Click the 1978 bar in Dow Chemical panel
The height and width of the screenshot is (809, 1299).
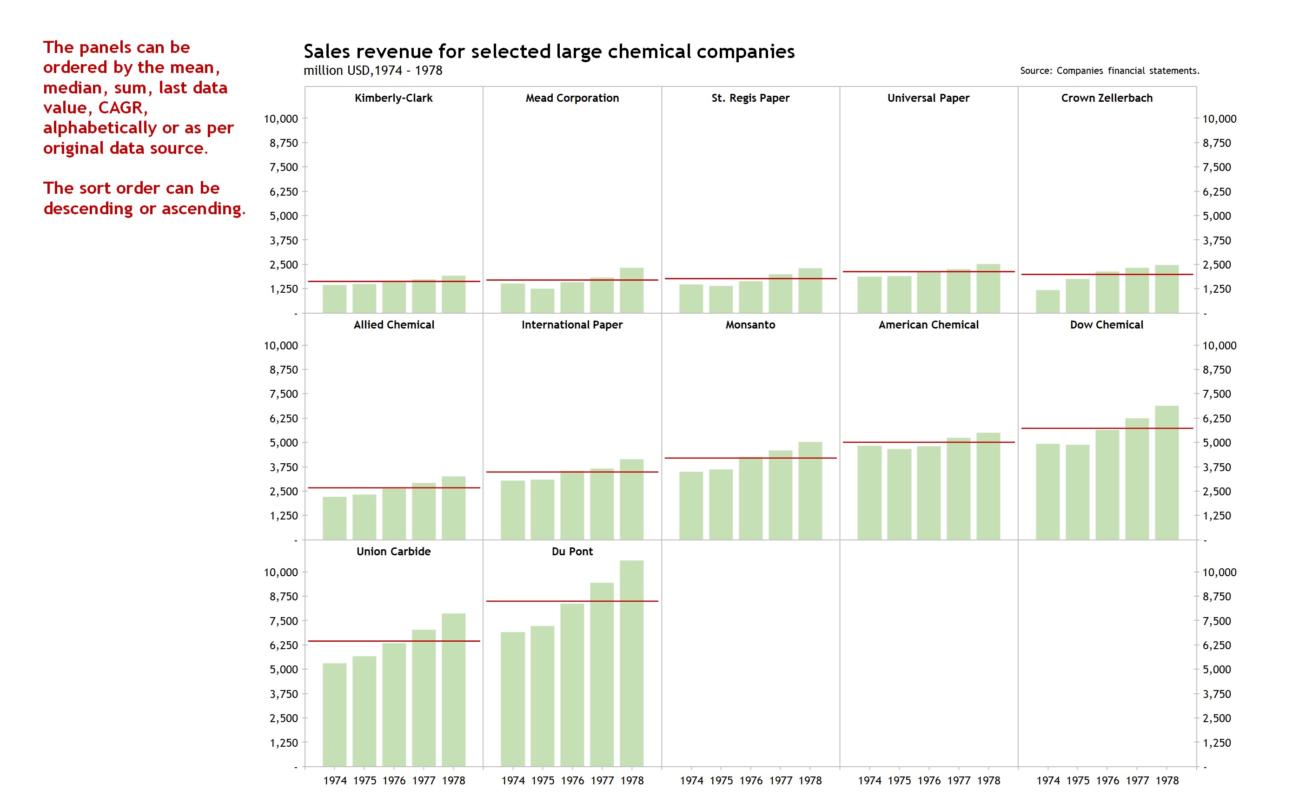(1167, 473)
